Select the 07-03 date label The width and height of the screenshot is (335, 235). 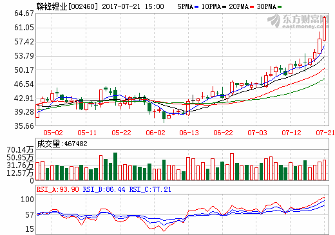coord(257,133)
